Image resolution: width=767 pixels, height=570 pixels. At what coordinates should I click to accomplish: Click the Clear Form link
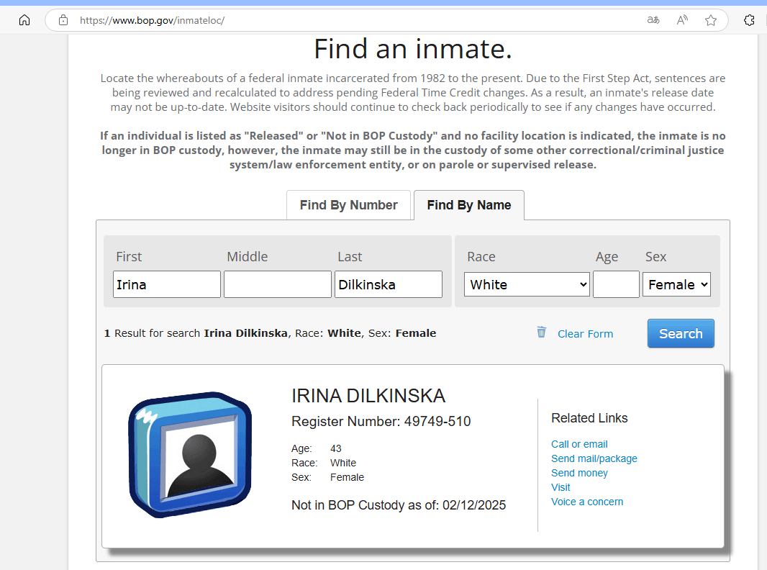tap(585, 334)
